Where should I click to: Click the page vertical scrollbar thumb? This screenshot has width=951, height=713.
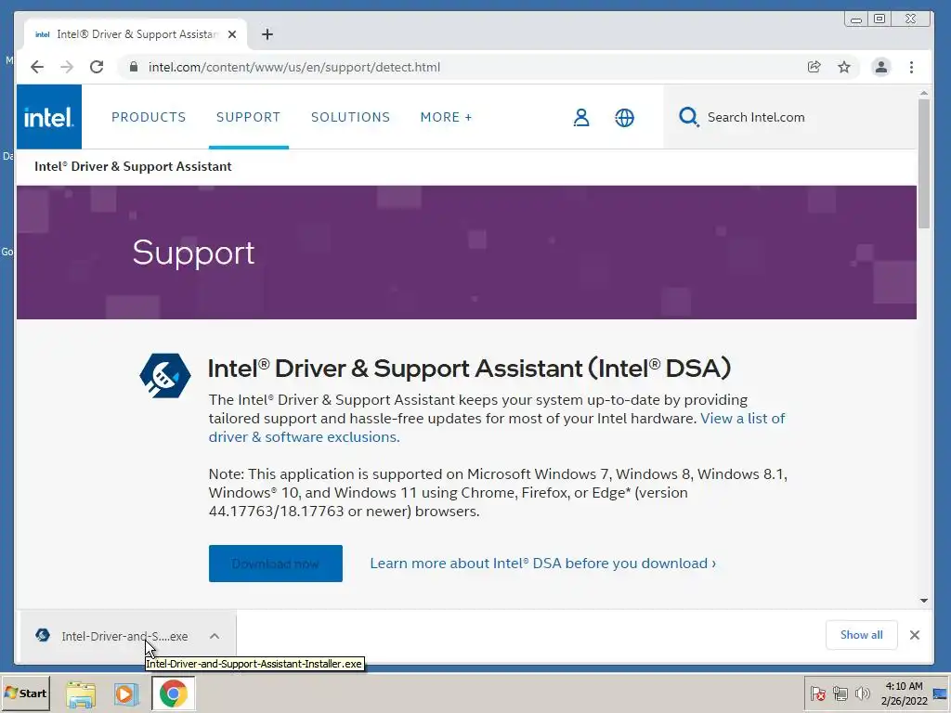pos(923,163)
